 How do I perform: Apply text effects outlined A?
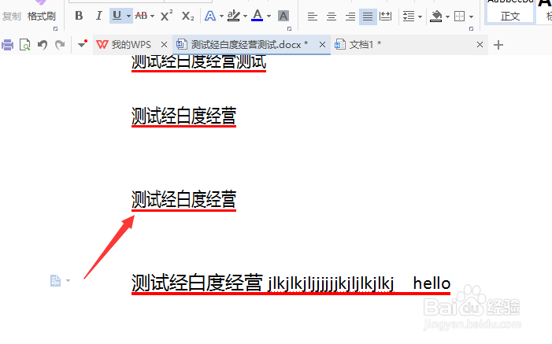click(210, 16)
